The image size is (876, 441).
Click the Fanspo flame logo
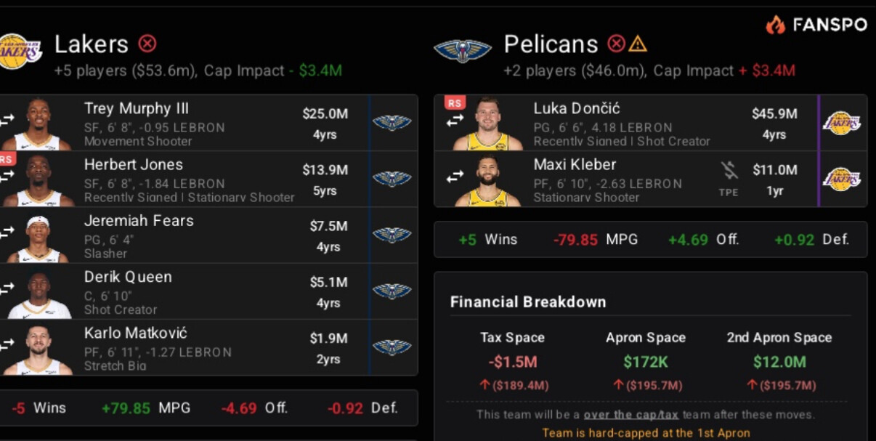(775, 25)
